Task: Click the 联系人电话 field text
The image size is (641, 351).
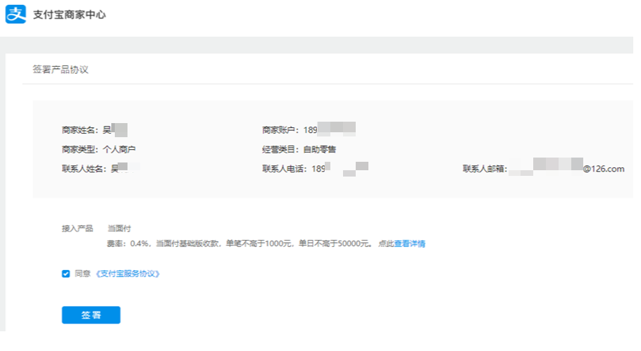Action: coord(315,169)
